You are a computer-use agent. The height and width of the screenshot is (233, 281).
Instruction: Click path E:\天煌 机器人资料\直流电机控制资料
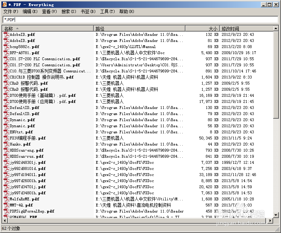133,205
